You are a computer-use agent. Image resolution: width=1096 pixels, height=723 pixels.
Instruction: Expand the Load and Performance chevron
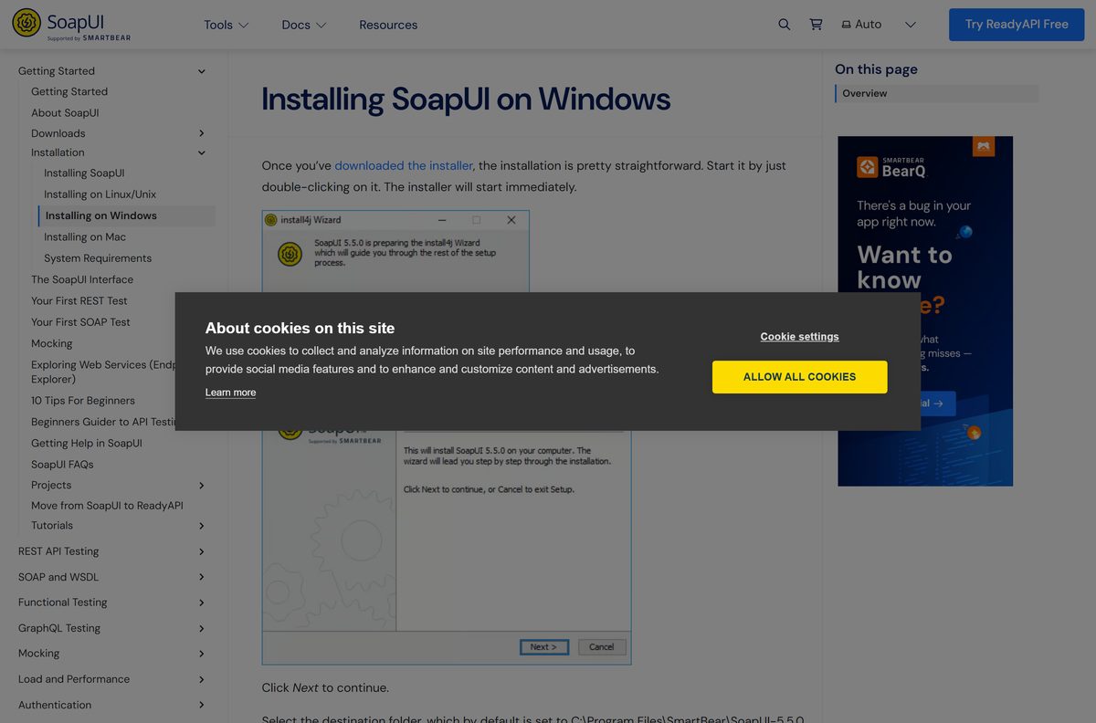pyautogui.click(x=202, y=679)
